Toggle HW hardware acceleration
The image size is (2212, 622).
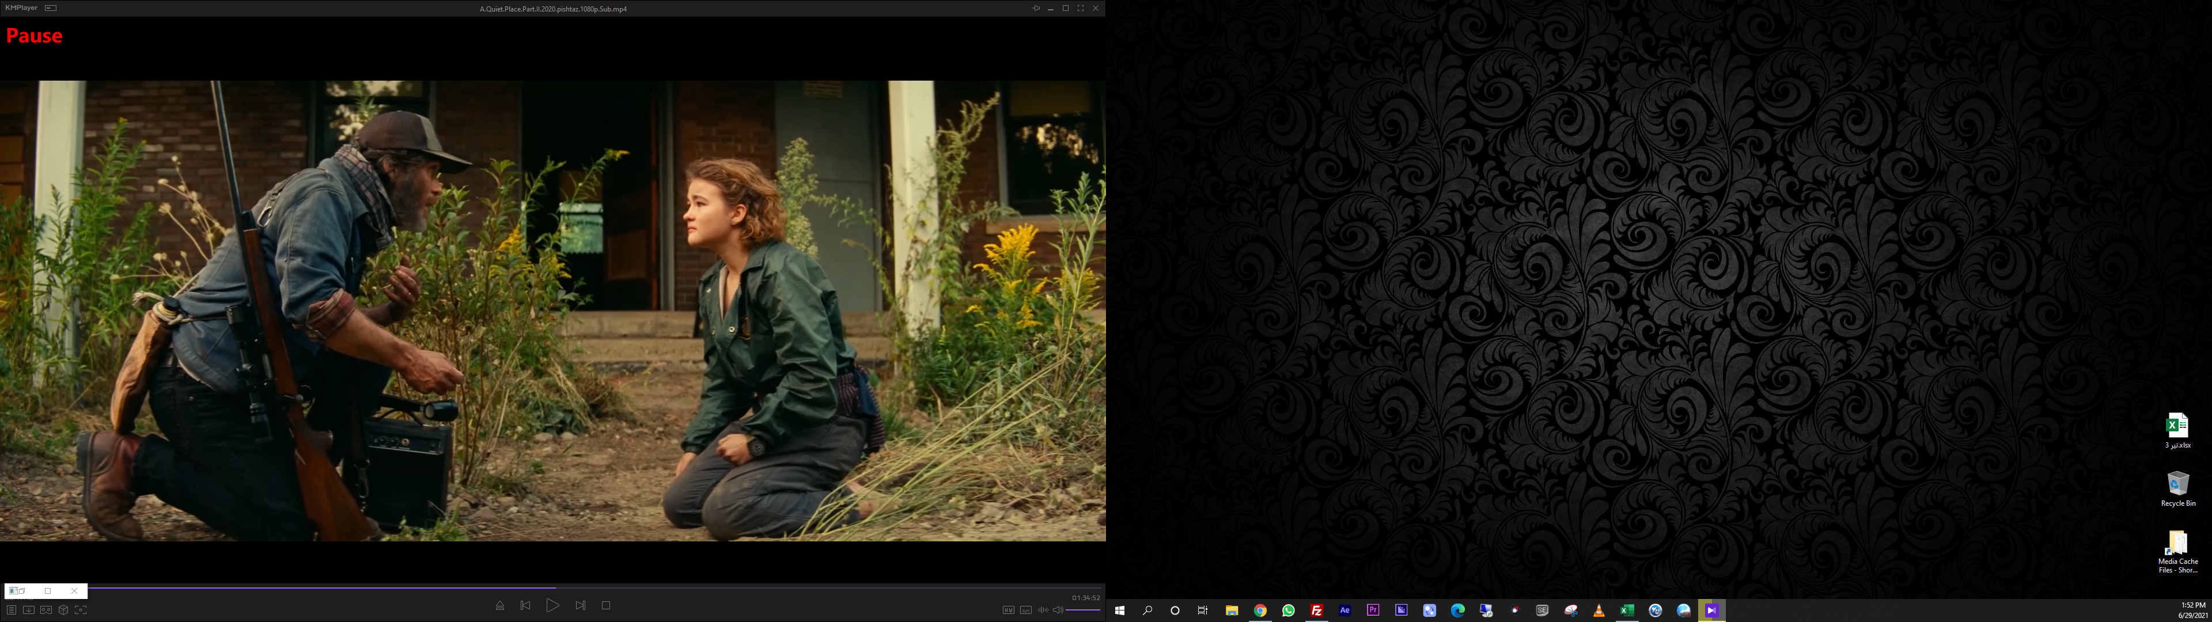[x=1008, y=610]
